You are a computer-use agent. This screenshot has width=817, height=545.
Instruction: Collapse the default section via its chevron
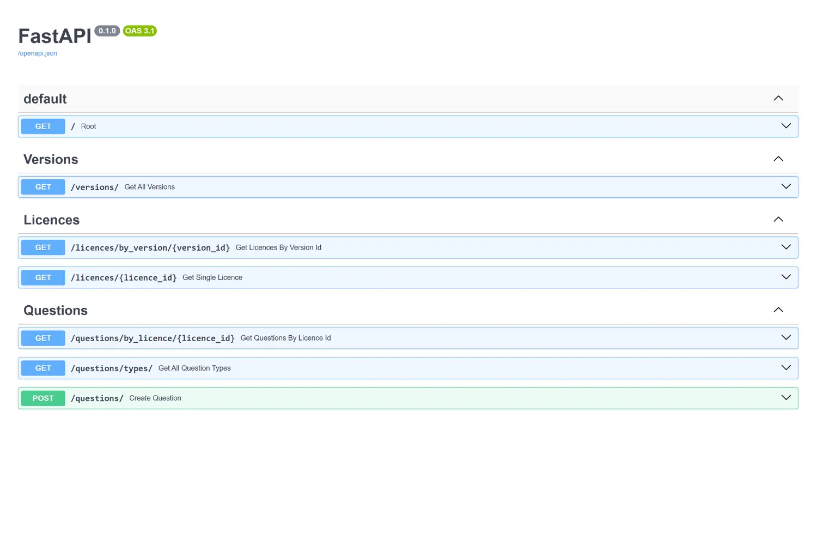[x=778, y=98]
